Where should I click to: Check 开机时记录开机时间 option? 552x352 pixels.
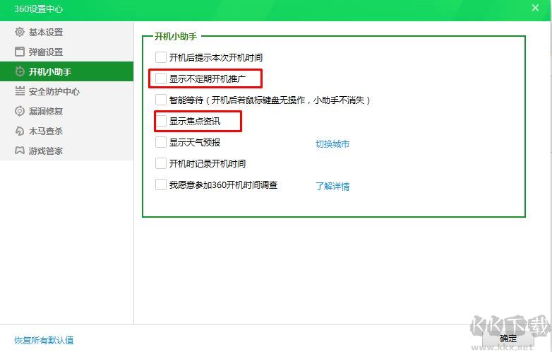161,163
